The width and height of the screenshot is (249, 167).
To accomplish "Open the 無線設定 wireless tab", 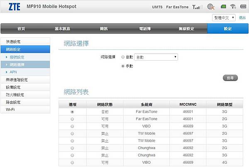I will [186, 29].
